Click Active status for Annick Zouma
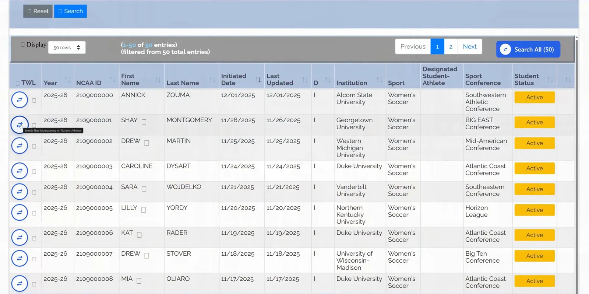The image size is (589, 294). (x=535, y=97)
